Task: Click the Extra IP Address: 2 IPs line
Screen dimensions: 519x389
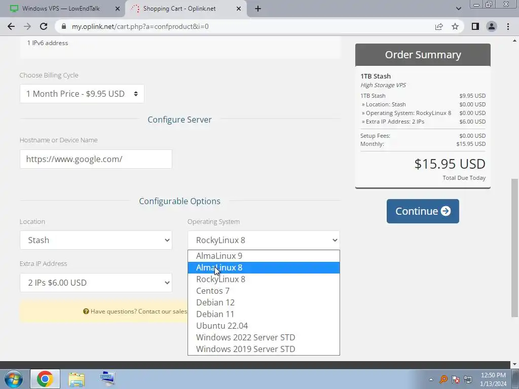Action: [393, 122]
